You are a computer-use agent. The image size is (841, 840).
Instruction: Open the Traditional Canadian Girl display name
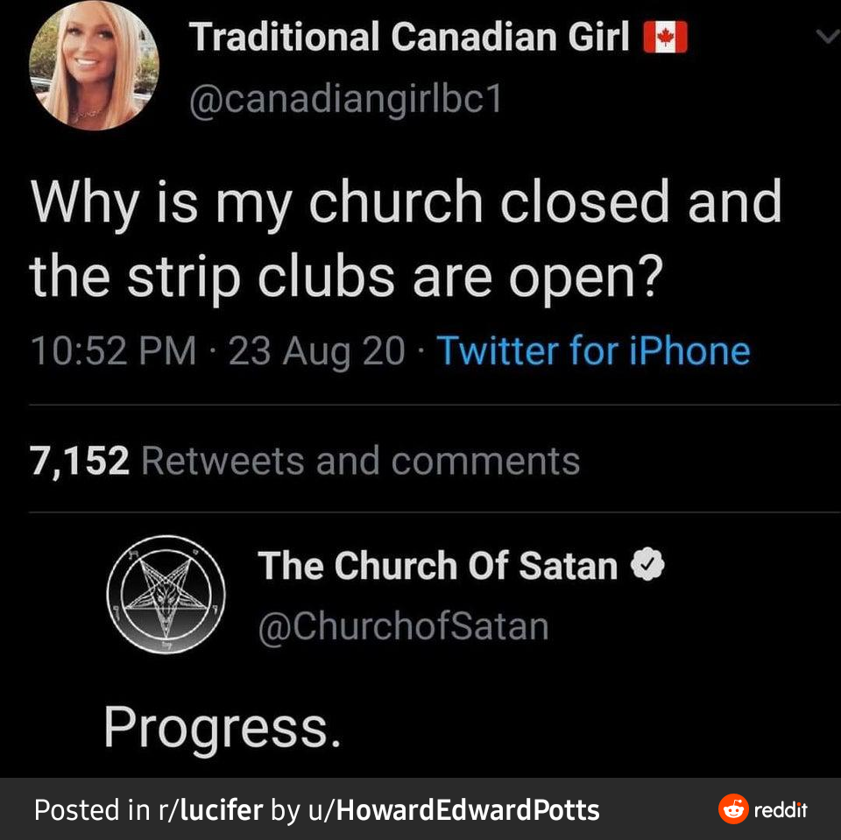click(409, 37)
